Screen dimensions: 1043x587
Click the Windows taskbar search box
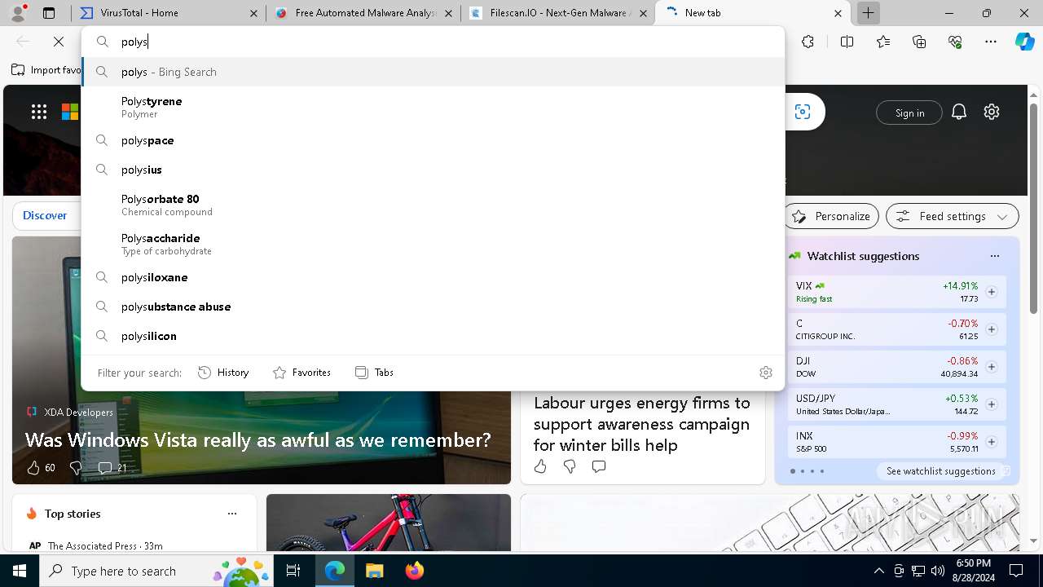point(156,571)
